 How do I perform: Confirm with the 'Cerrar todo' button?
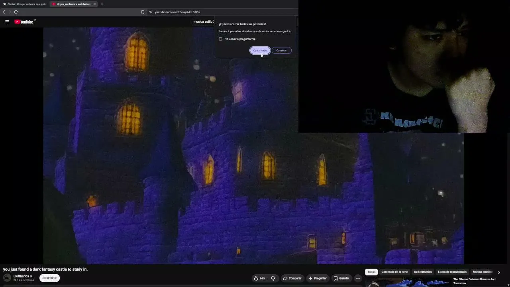pyautogui.click(x=260, y=50)
